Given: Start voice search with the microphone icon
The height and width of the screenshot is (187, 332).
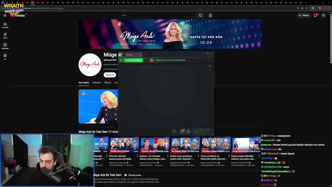Looking at the screenshot, I should click(210, 15).
